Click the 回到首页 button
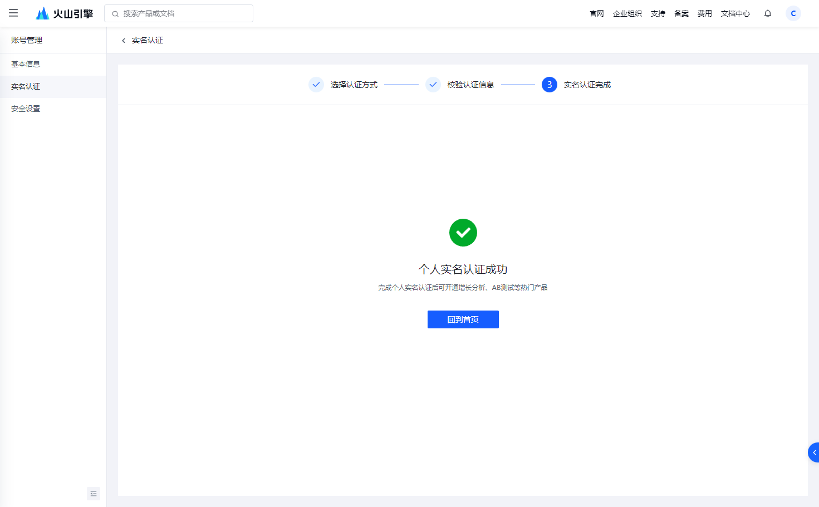Screen dimensions: 819x507 (x=463, y=319)
